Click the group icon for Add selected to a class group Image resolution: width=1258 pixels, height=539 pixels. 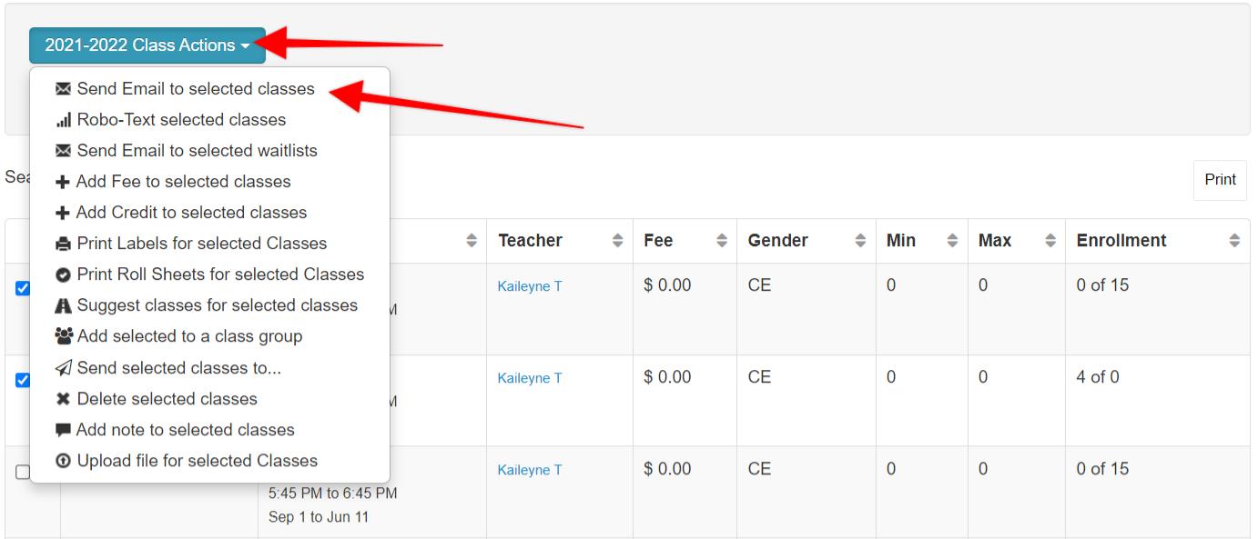[x=64, y=336]
